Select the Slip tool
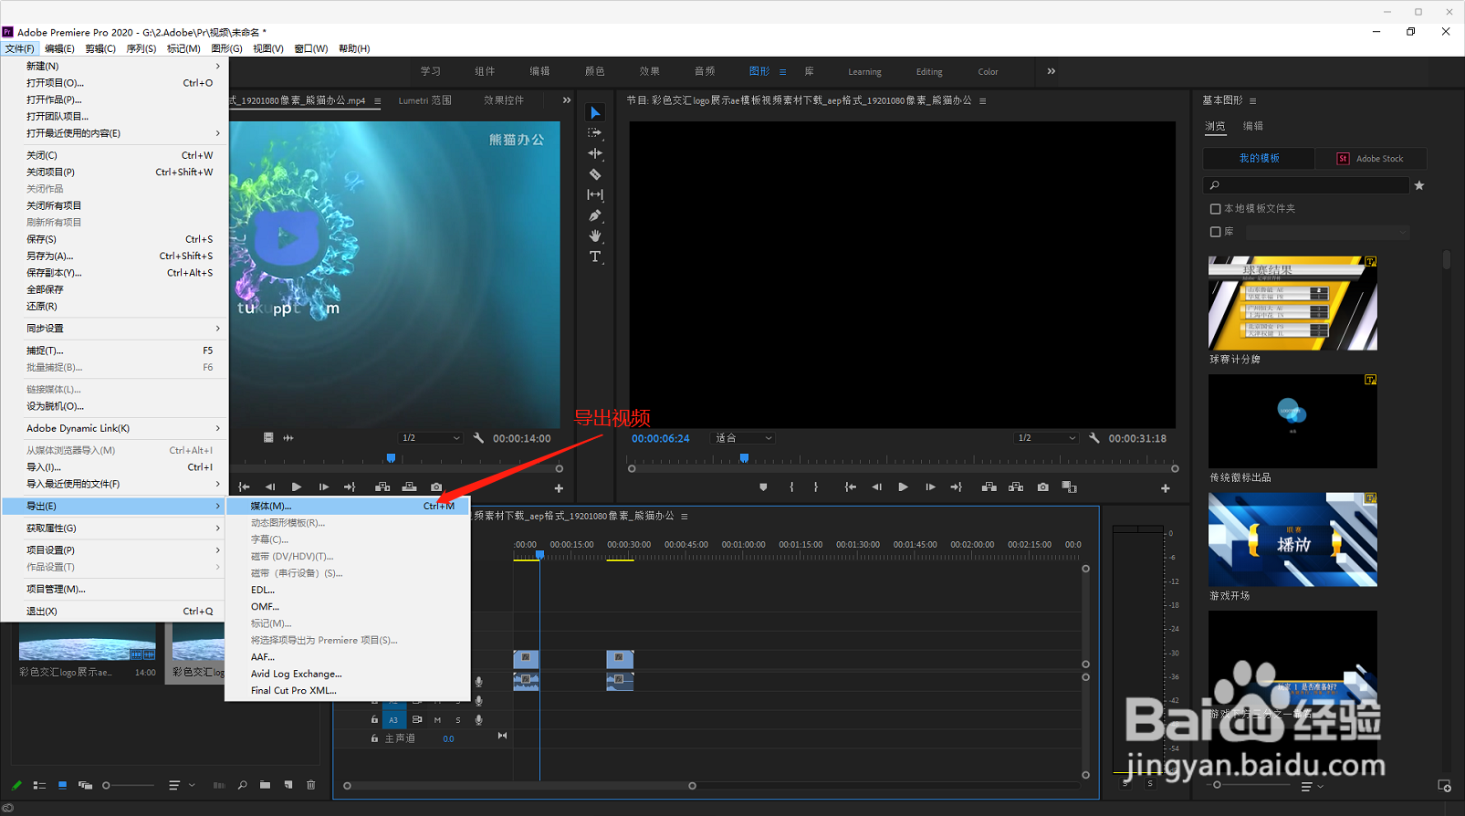1465x816 pixels. pos(595,194)
